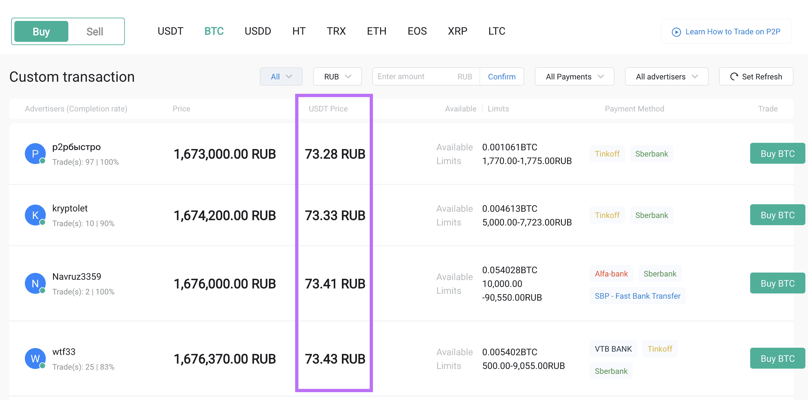808x400 pixels.
Task: Click the W avatar of wtf33
Action: click(35, 358)
